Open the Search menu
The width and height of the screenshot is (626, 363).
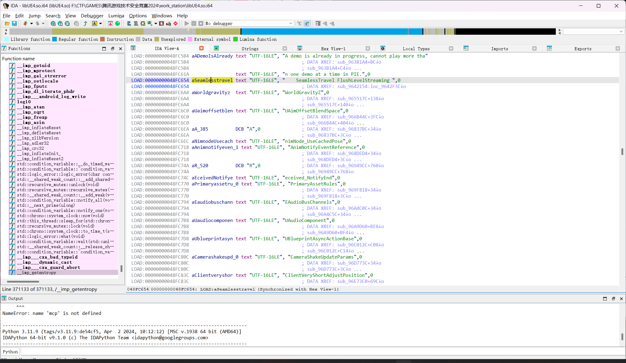[53, 16]
